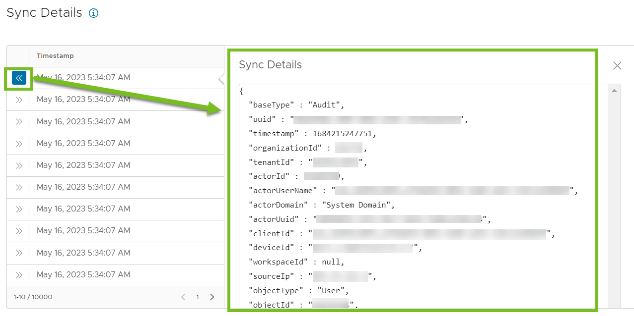Click the "actorUserName" key in JSON
634x316 pixels.
coord(283,191)
